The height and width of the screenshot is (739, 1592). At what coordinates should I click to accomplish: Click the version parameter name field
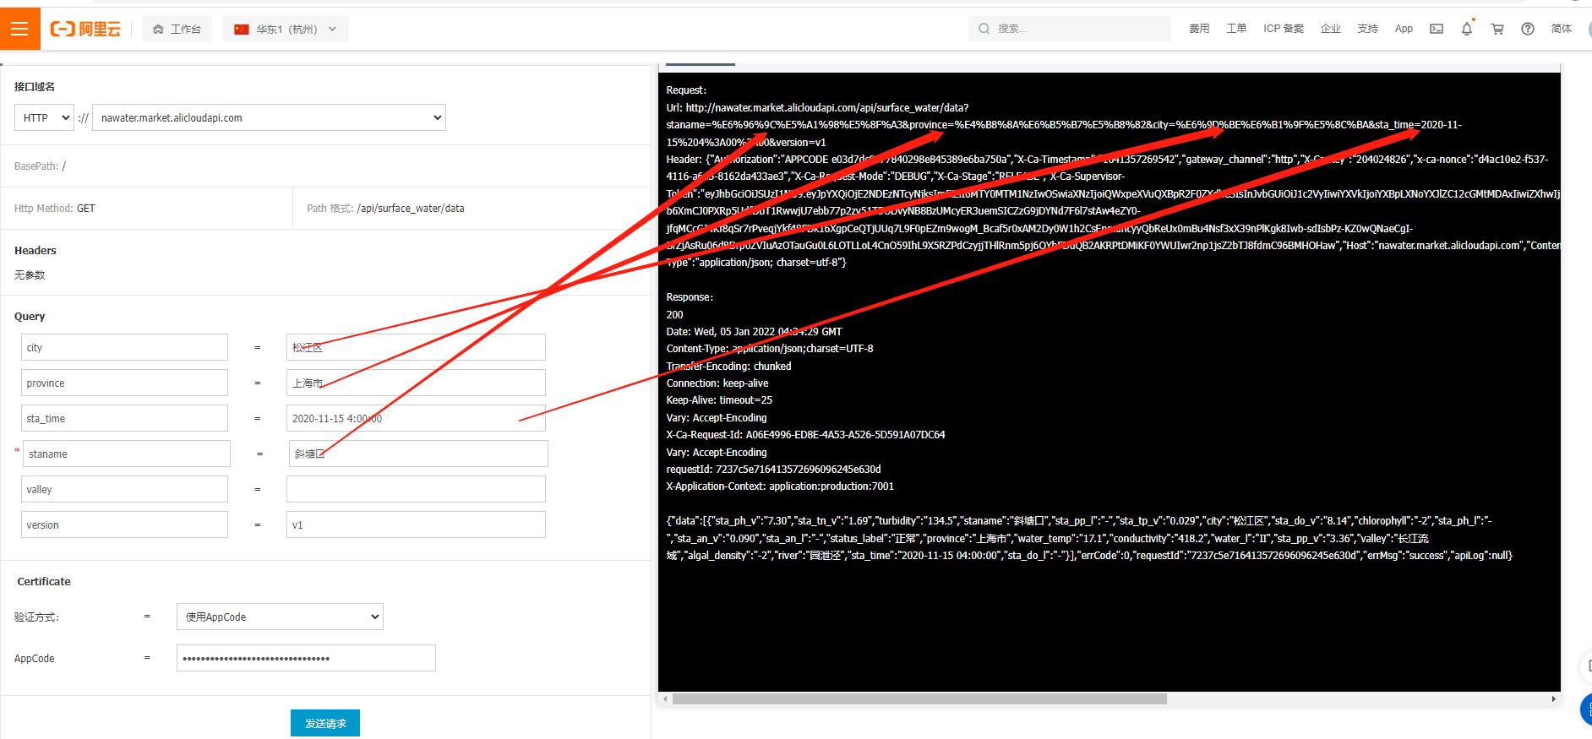(x=124, y=524)
